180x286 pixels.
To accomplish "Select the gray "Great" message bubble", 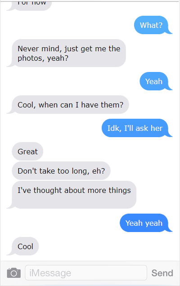I will (27, 152).
